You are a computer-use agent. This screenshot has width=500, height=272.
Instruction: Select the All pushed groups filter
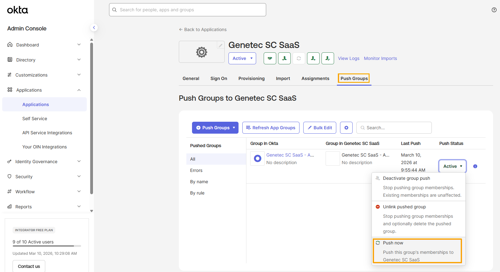click(216, 159)
